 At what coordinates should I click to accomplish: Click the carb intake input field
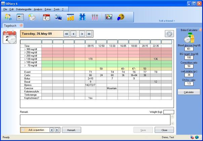(x=189, y=75)
